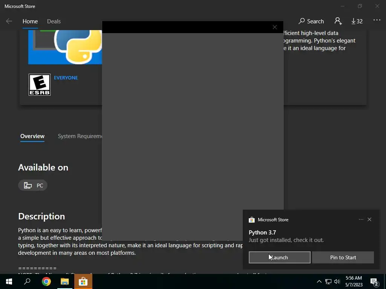Screen dimensions: 386x289
Task: Click the Python app logo image
Action: 65,47
